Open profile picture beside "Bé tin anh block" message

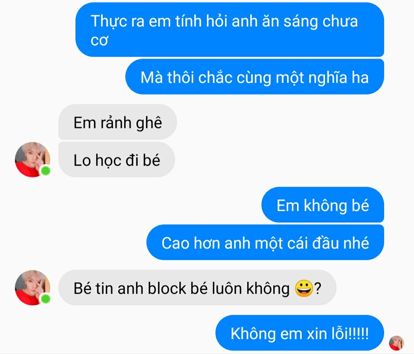tap(33, 288)
